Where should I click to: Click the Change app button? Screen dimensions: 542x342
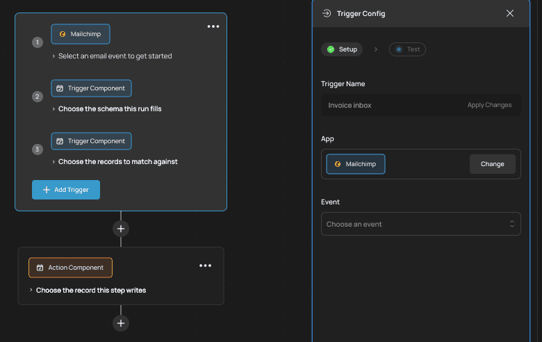(492, 164)
